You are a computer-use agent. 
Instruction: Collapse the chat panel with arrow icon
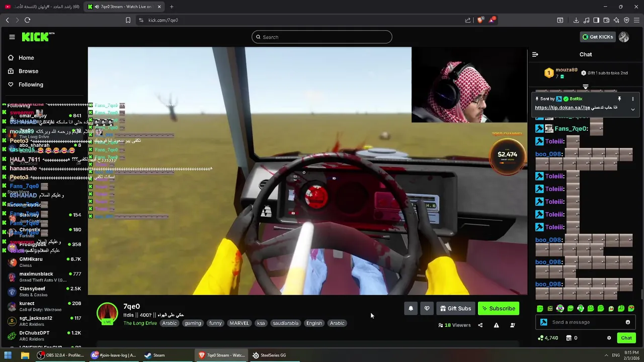[535, 54]
